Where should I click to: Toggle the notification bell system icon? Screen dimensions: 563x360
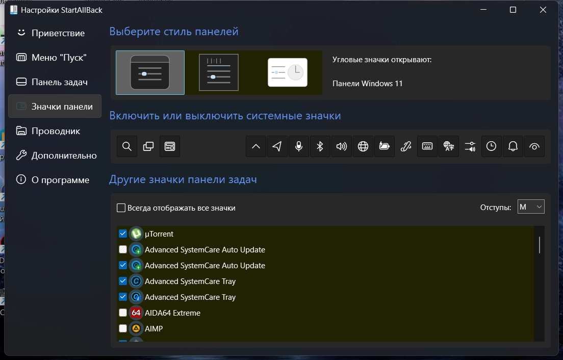(513, 147)
